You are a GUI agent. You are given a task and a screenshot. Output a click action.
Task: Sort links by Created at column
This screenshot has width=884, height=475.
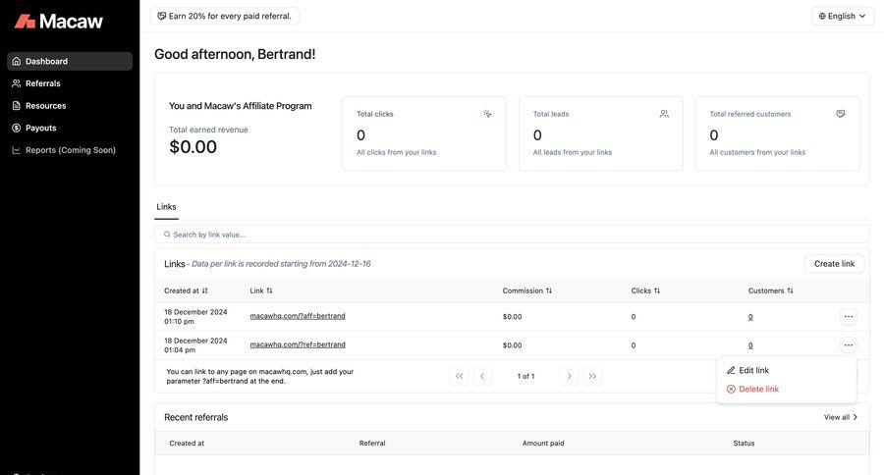(x=186, y=290)
